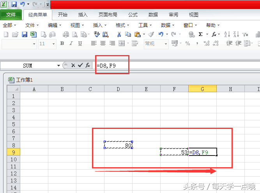Screen dimensions: 260x193
Task: Click the Undo icon in quick access toolbar
Action: click(x=22, y=4)
